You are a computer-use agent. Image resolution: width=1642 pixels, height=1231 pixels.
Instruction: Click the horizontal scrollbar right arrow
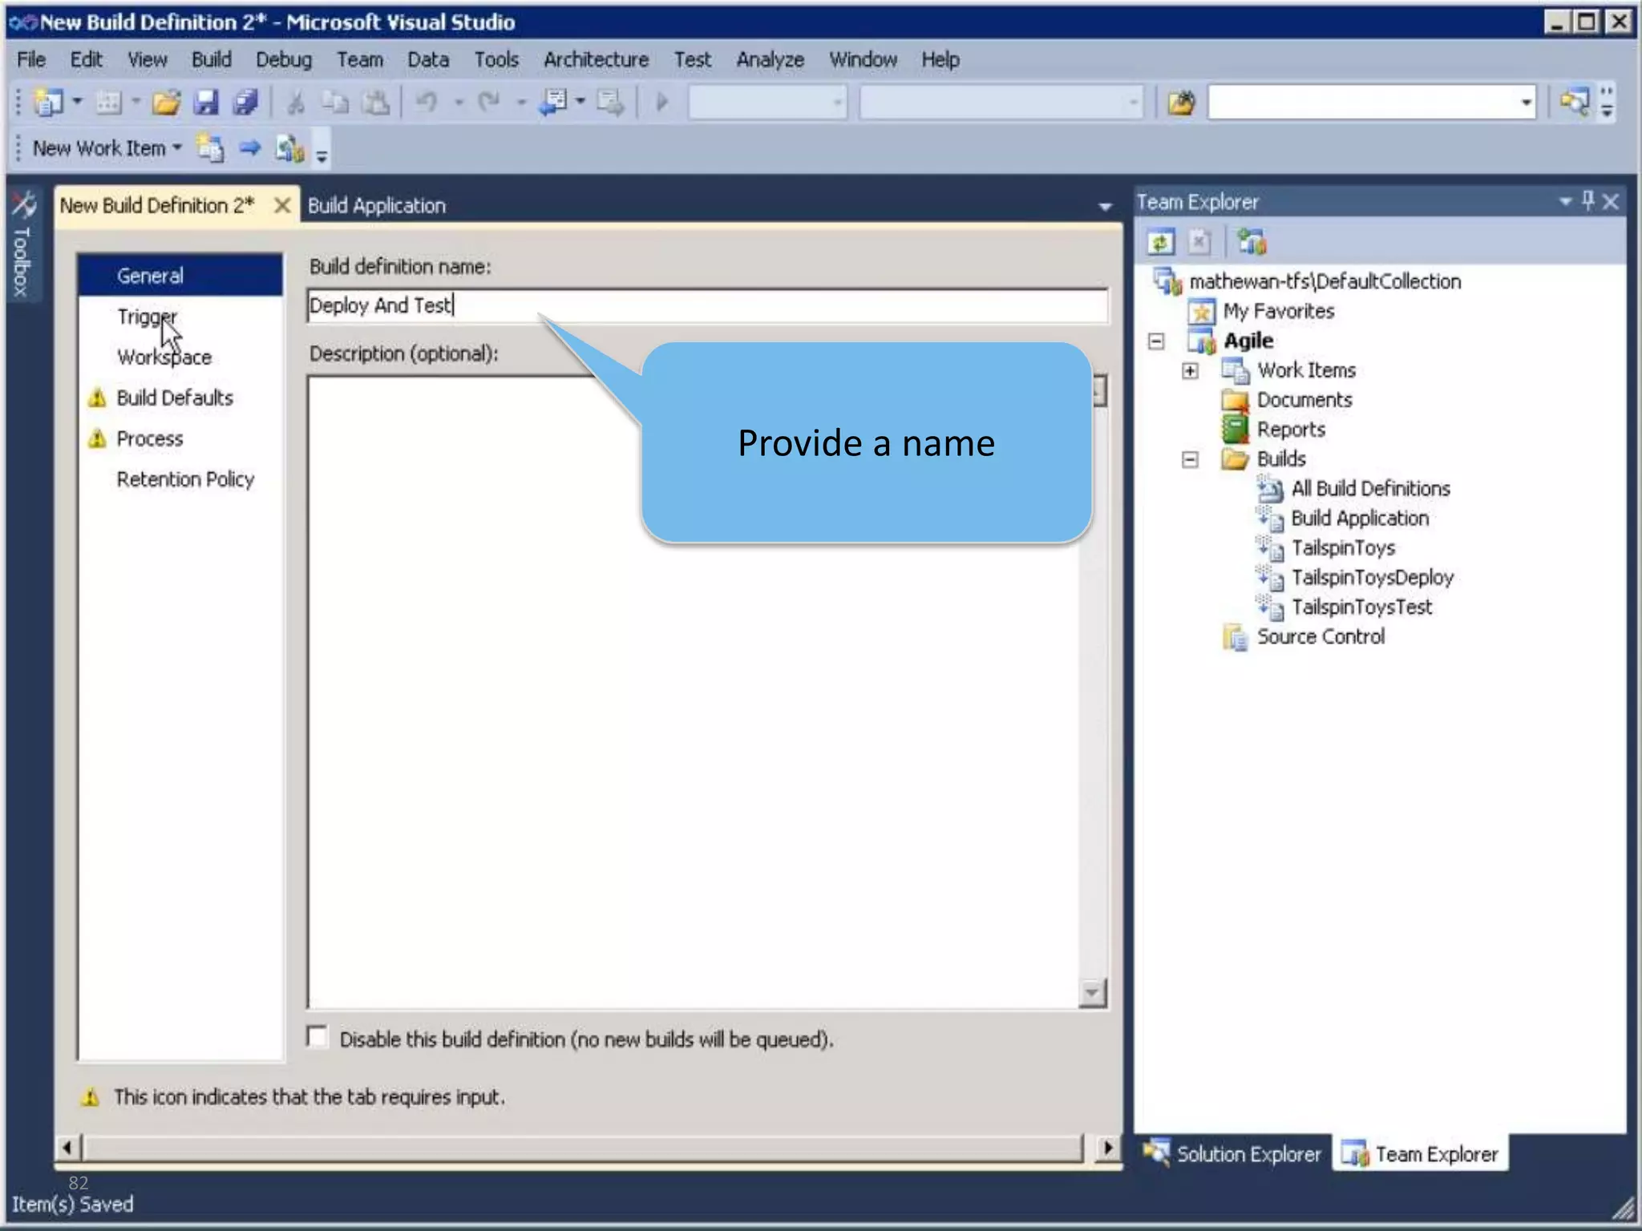pos(1107,1148)
